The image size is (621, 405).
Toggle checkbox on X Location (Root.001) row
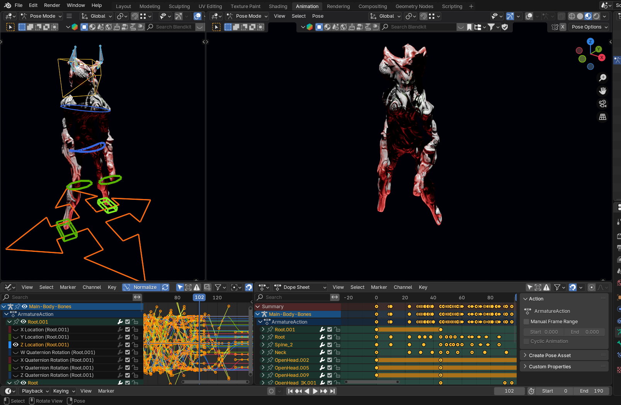tap(128, 330)
